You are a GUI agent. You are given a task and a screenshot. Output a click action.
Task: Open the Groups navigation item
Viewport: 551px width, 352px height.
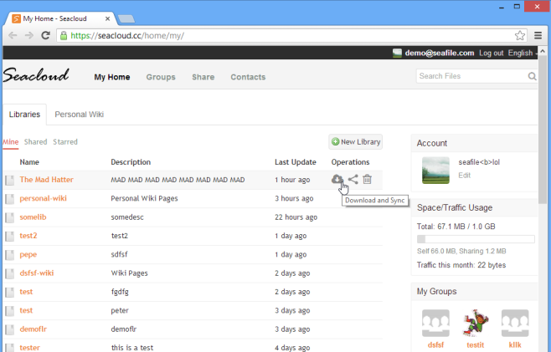click(x=161, y=77)
